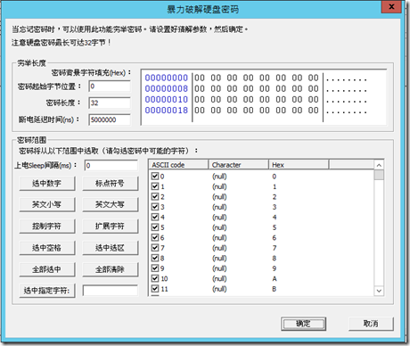This screenshot has width=410, height=346.
Task: Select all characters with 全部选中
Action: (x=47, y=269)
